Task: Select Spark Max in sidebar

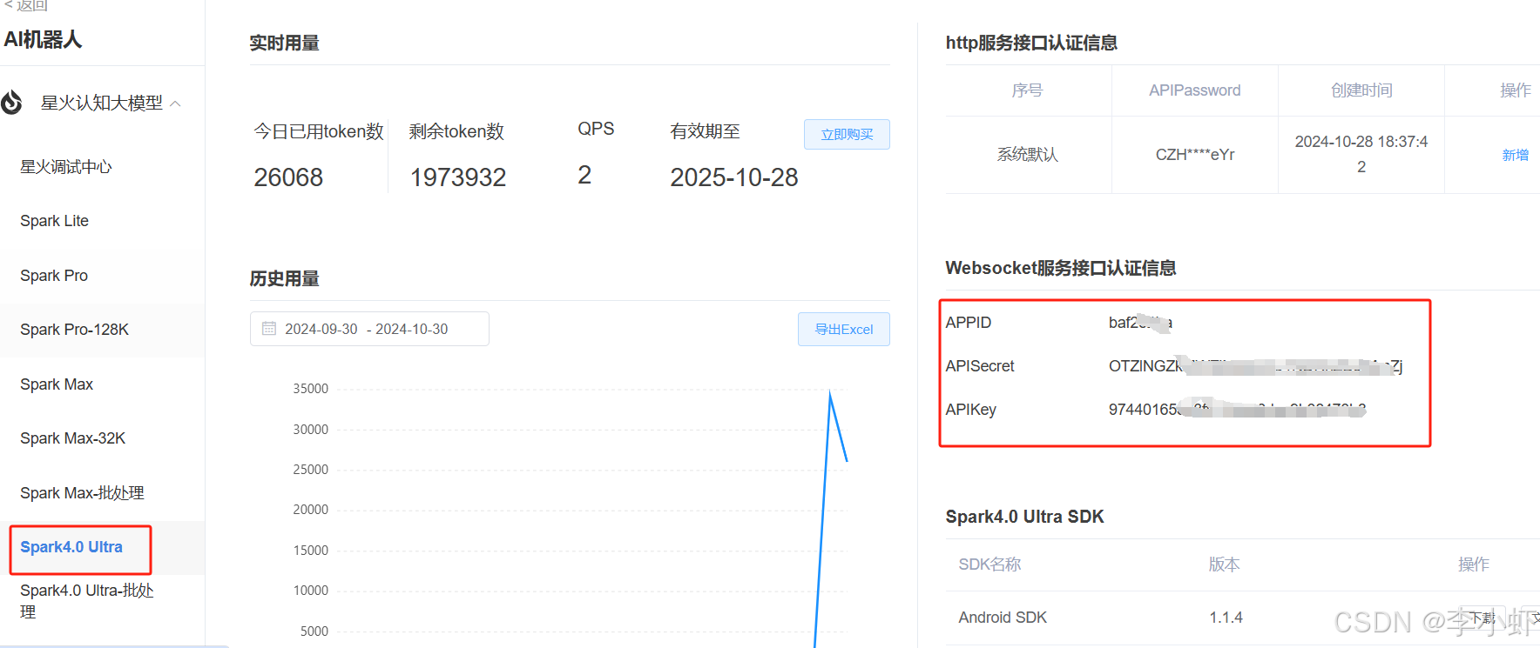Action: click(57, 384)
